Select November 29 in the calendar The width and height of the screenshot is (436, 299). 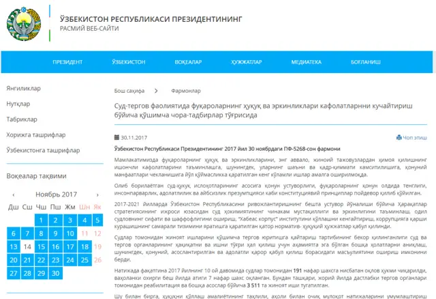tap(41, 273)
